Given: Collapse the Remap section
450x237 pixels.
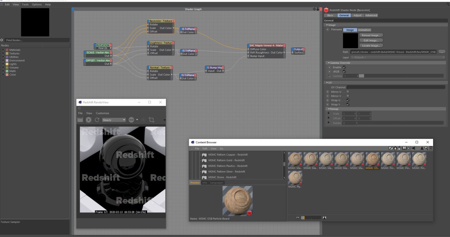Looking at the screenshot, I should pyautogui.click(x=329, y=109).
